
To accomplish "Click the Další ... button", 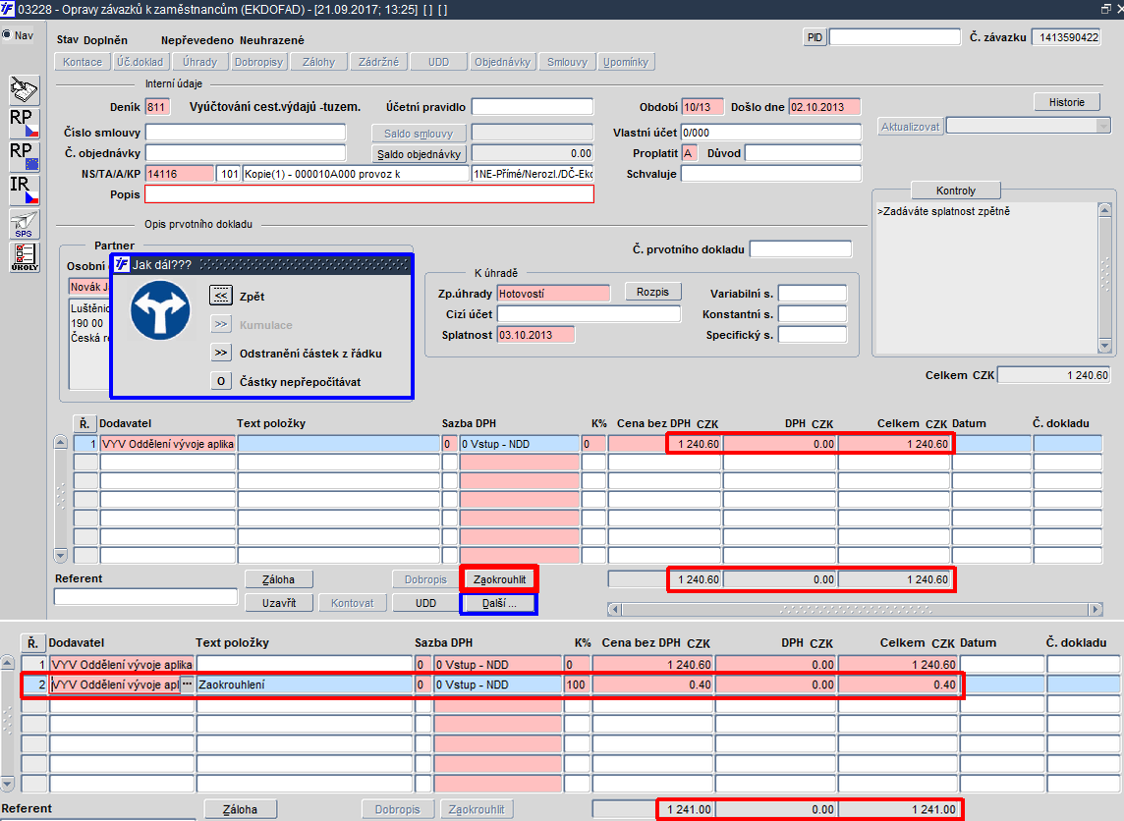I will [x=499, y=603].
